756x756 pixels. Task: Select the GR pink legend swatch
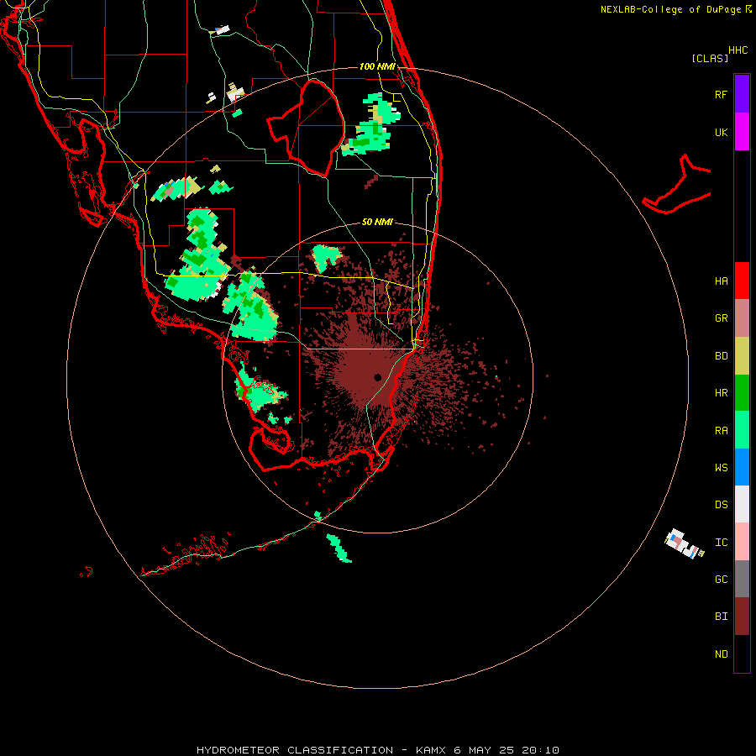point(742,318)
